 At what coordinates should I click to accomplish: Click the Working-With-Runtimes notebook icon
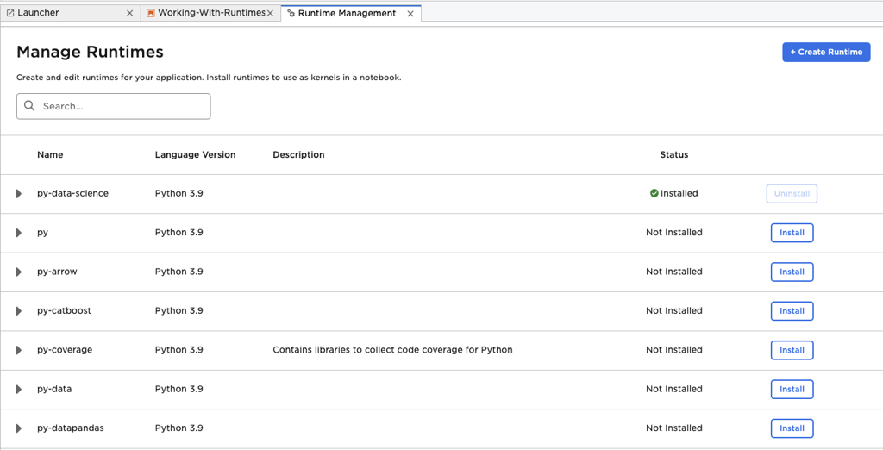coord(151,14)
